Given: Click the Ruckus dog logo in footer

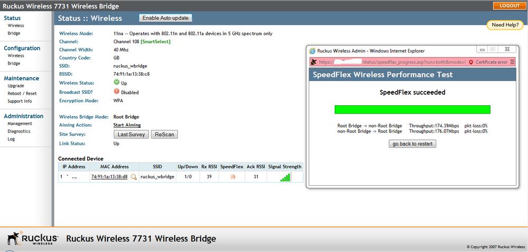Looking at the screenshot, I should (x=15, y=238).
